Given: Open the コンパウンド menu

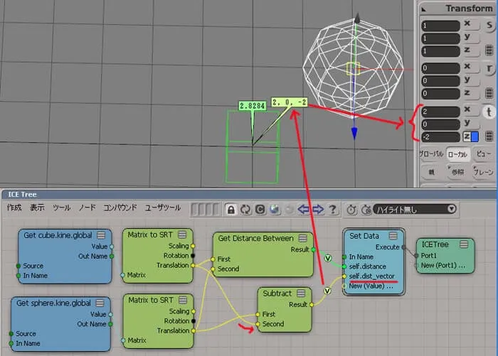Looking at the screenshot, I should pyautogui.click(x=120, y=207).
